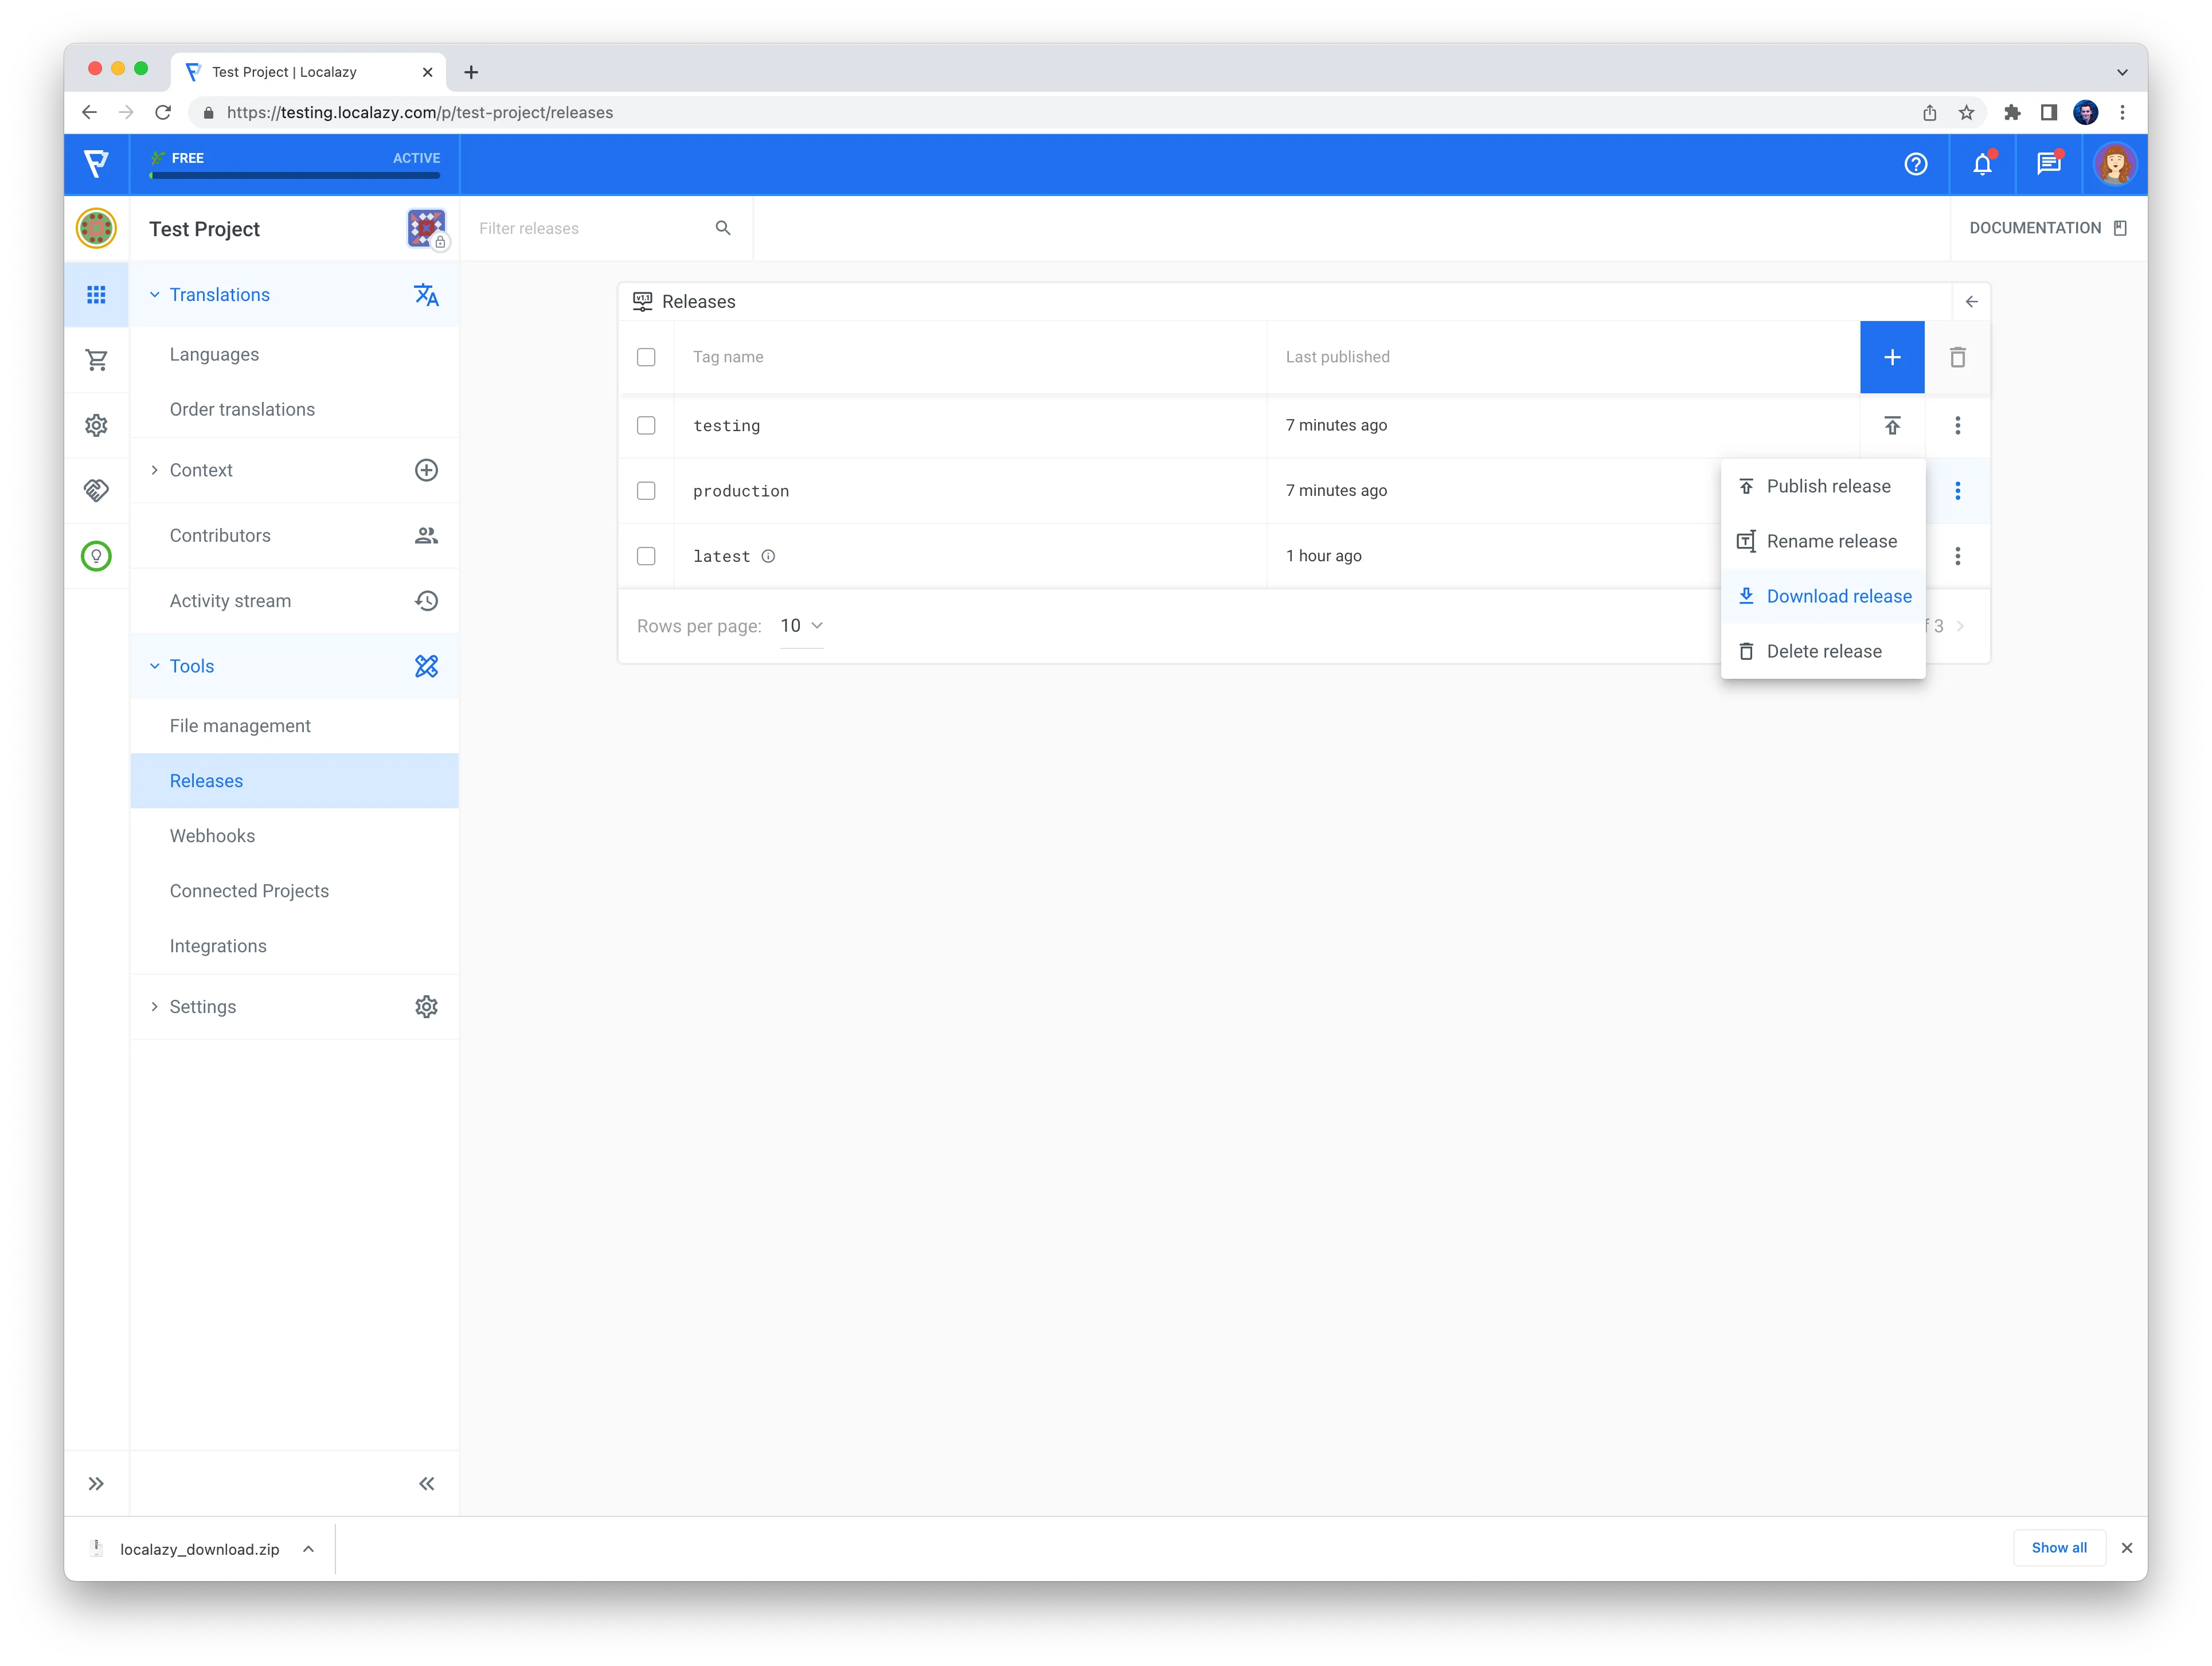Go to Webhooks in the sidebar

click(212, 836)
